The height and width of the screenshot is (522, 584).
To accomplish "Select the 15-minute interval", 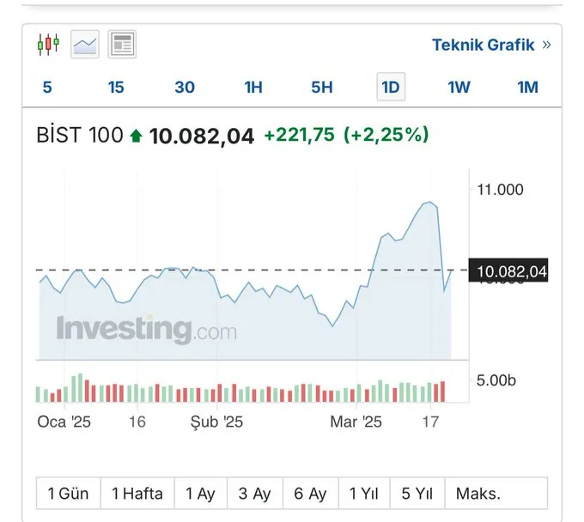I will (116, 87).
